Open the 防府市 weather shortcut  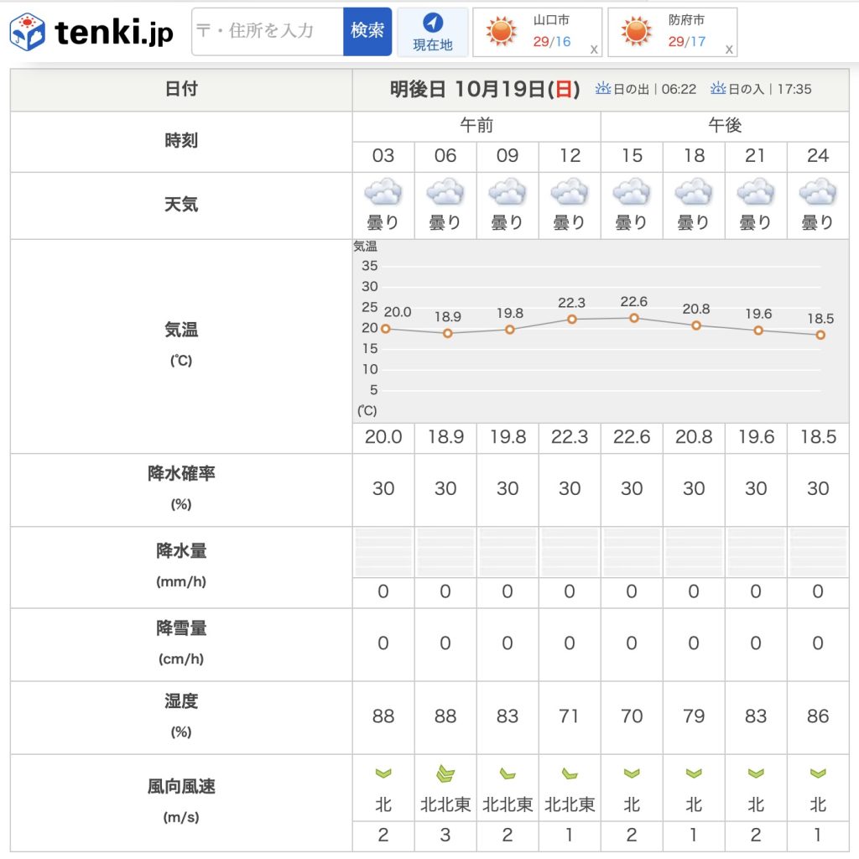[x=686, y=31]
